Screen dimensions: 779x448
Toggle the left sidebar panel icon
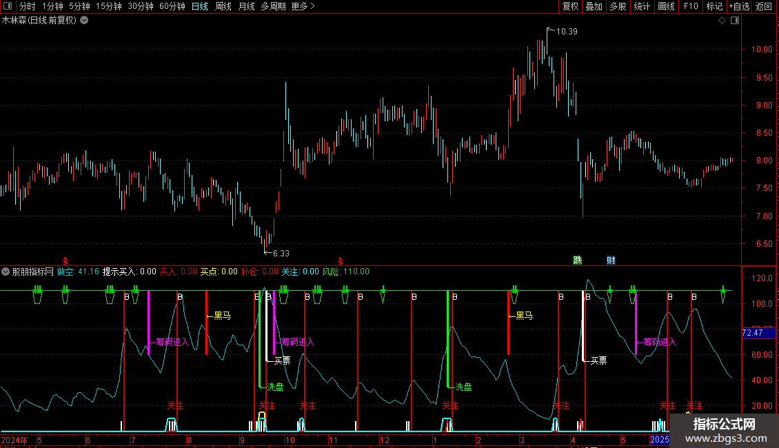[8, 6]
